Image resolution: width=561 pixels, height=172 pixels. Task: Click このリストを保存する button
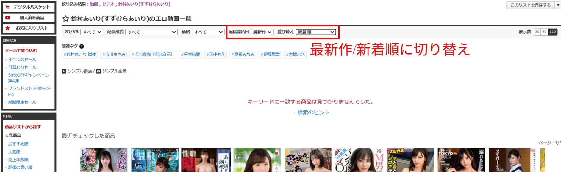(x=530, y=5)
